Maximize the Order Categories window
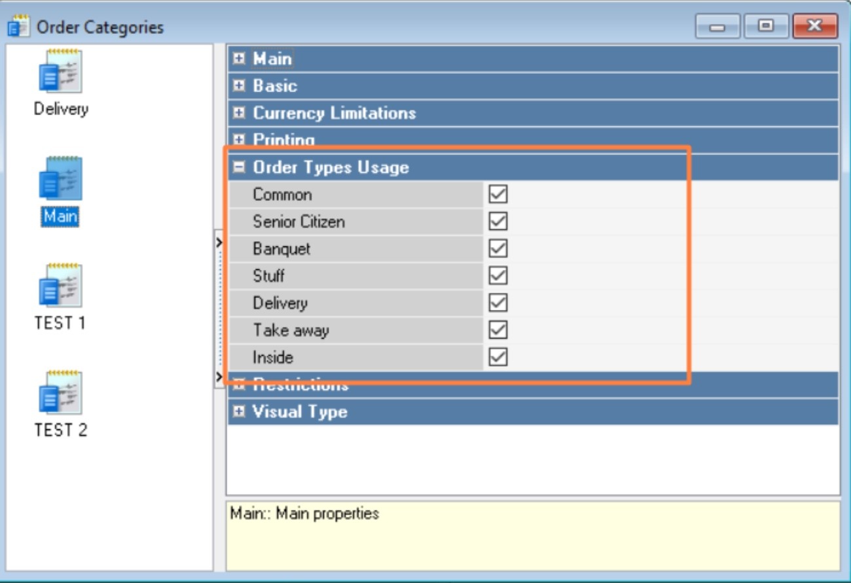 [x=765, y=26]
